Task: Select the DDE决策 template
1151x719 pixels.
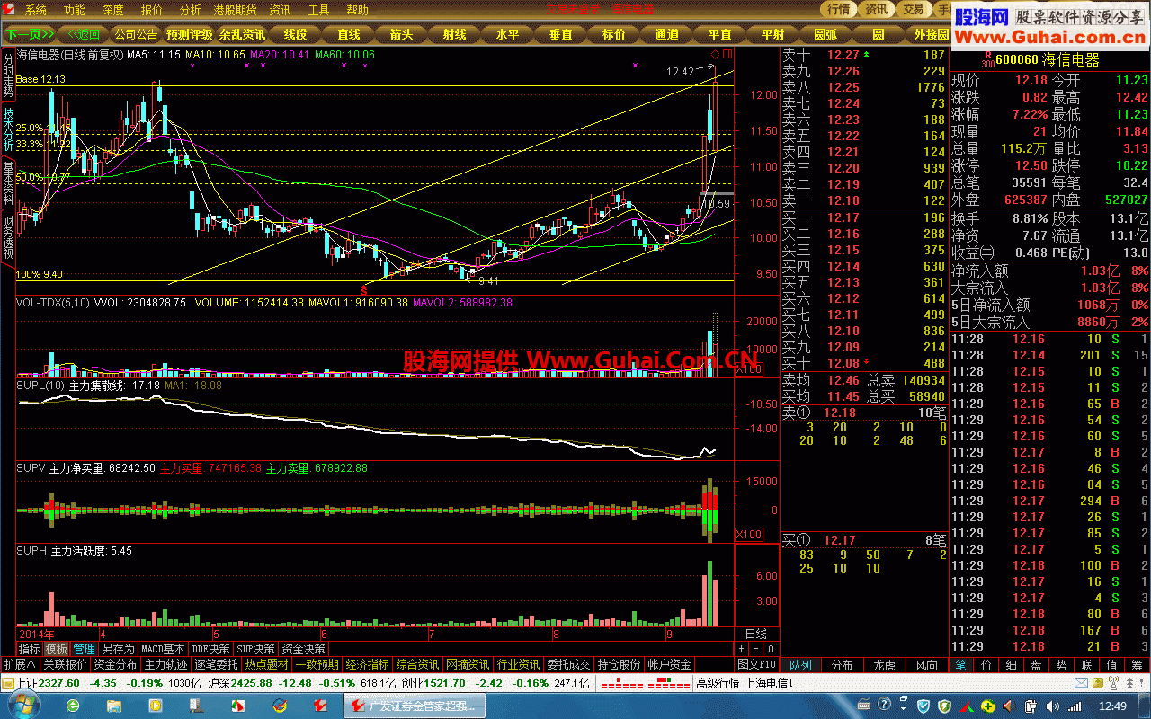Action: [x=211, y=648]
